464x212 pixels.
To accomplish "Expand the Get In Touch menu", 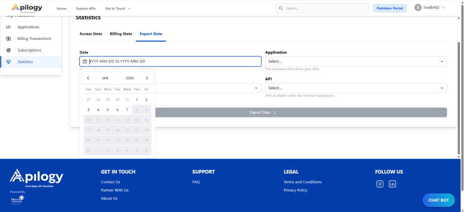I will pos(118,9).
